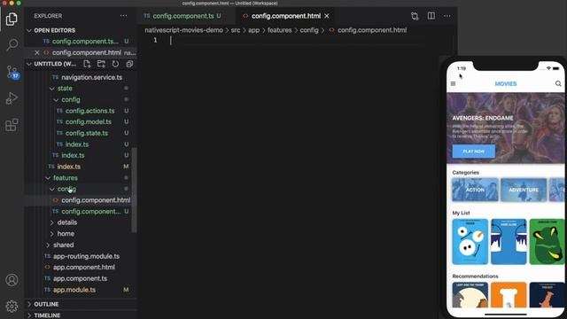The height and width of the screenshot is (319, 567).
Task: Open app-routing.module.ts file
Action: point(86,256)
